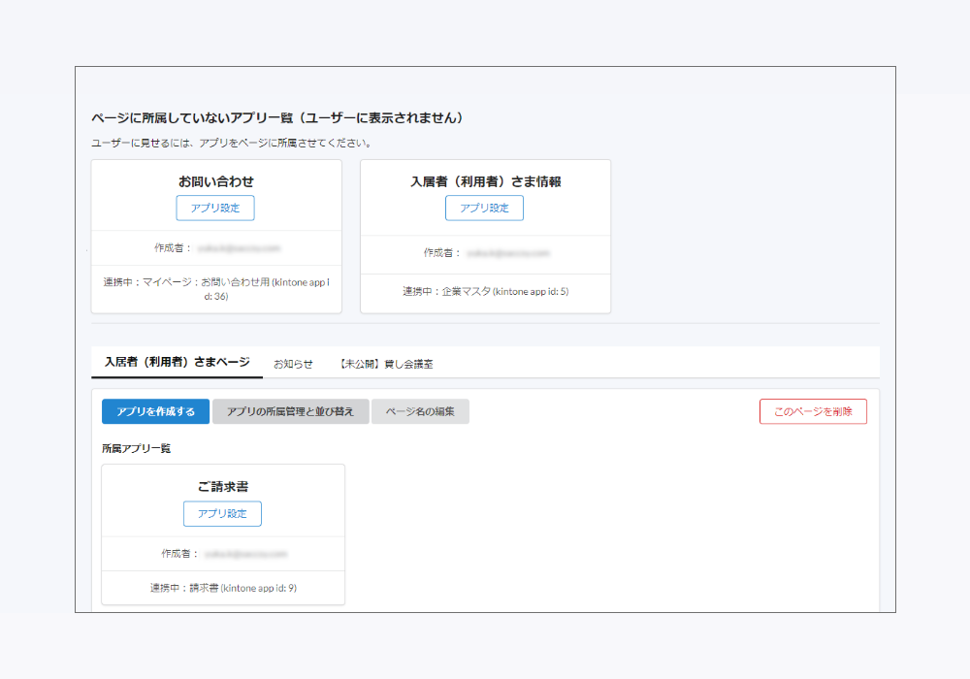This screenshot has width=970, height=679.
Task: Open アプリ設定 for the お問い合わせ app
Action: point(214,208)
